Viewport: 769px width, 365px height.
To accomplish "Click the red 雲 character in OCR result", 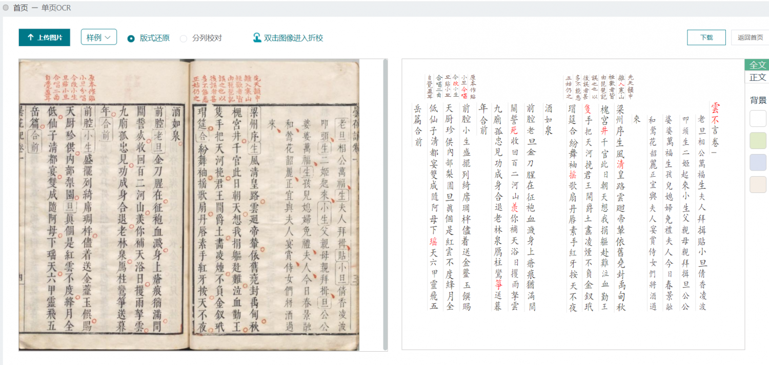I will [715, 106].
